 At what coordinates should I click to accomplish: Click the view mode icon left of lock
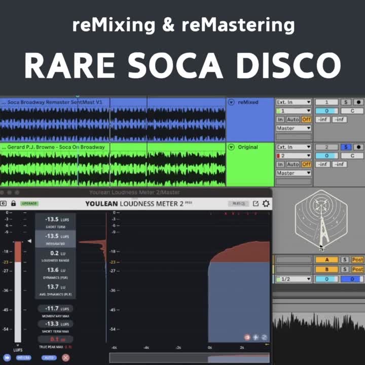pyautogui.click(x=3, y=203)
